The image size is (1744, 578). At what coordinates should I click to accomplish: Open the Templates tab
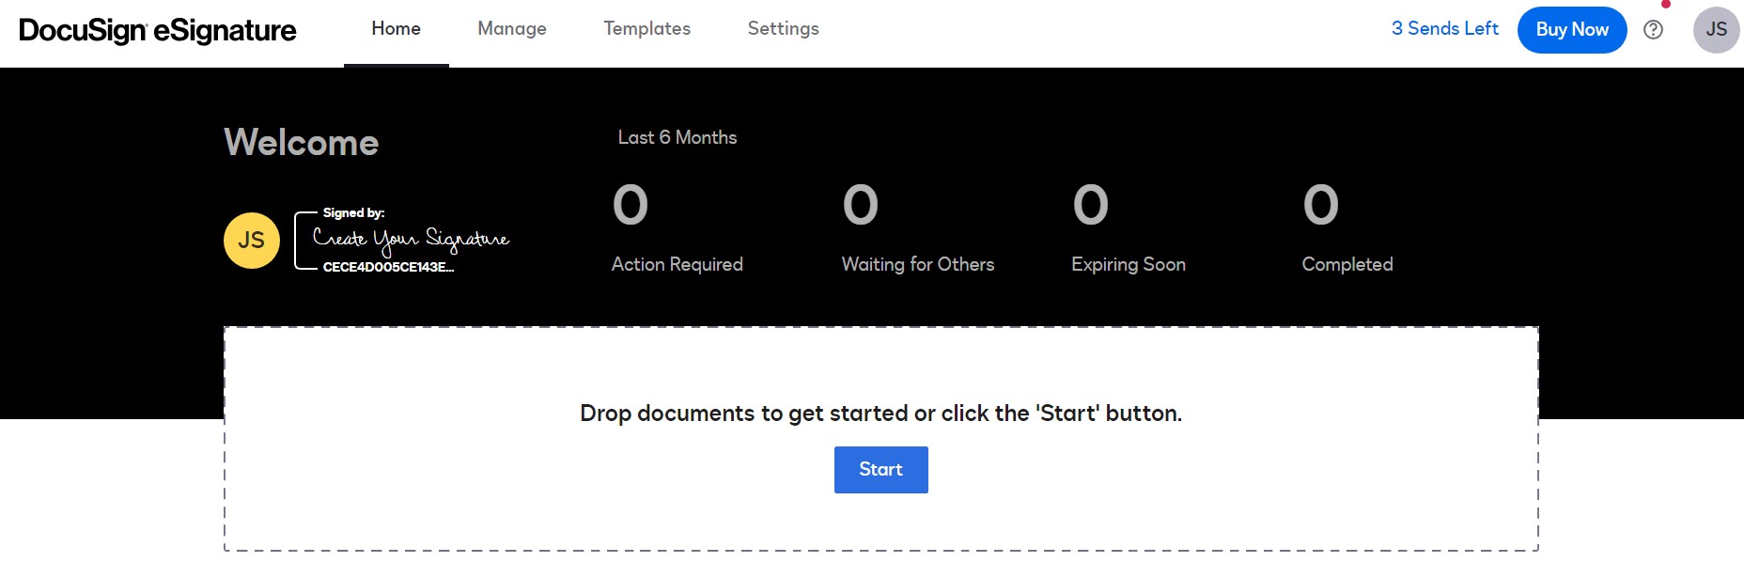[646, 29]
